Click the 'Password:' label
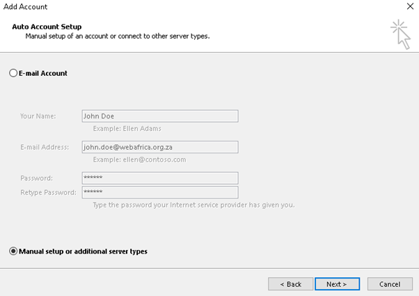Viewport: 419px width, 296px height. [37, 178]
